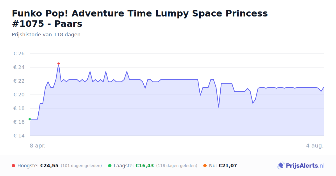Click the lowest price value €16,43
The width and height of the screenshot is (336, 176).
[x=145, y=166]
